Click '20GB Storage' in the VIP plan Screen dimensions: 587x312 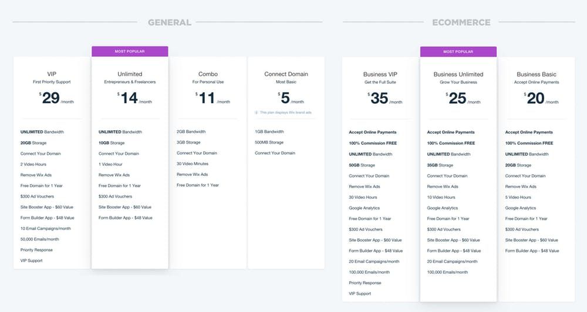[33, 143]
